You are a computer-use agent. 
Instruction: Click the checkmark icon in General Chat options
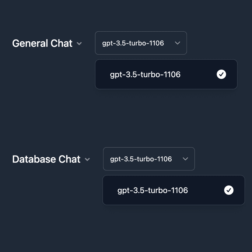221,74
